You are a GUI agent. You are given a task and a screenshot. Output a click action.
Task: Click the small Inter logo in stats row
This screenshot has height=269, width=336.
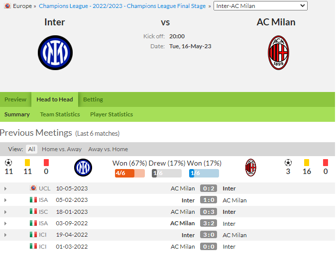point(83,168)
